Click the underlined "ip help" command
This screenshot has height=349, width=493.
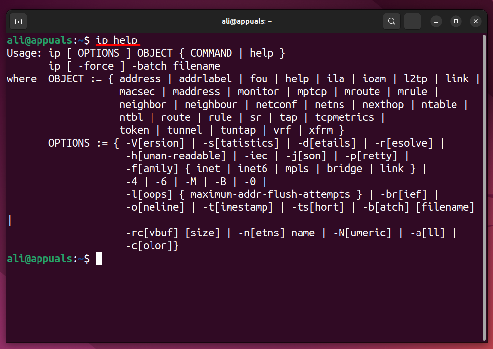(116, 40)
